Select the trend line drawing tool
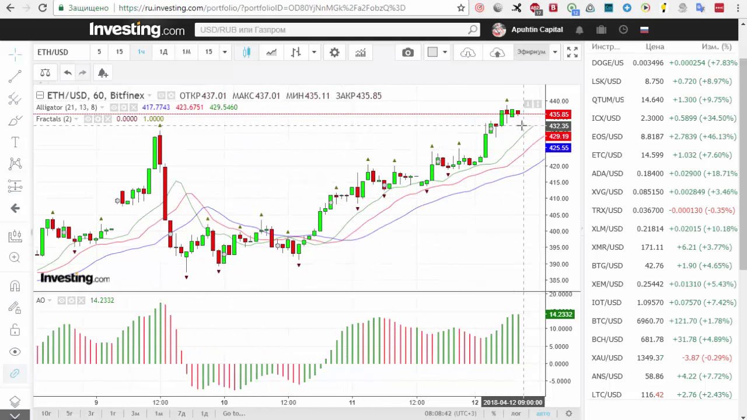This screenshot has width=747, height=420. [x=15, y=76]
